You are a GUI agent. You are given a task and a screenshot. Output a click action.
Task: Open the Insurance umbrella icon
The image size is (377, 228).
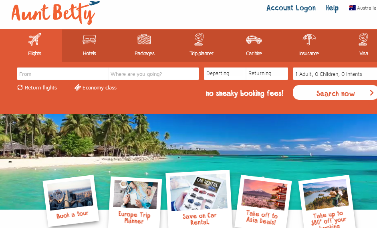[x=309, y=39]
